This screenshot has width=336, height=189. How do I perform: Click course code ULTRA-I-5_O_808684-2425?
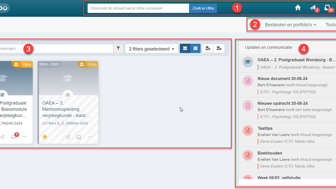(x=65, y=124)
